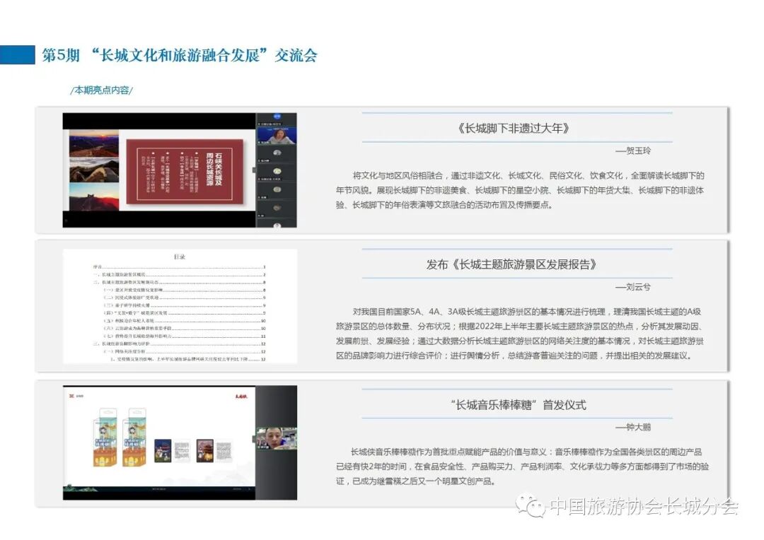
Task: Click the red logo at top right of lollipop slide
Action: point(241,397)
